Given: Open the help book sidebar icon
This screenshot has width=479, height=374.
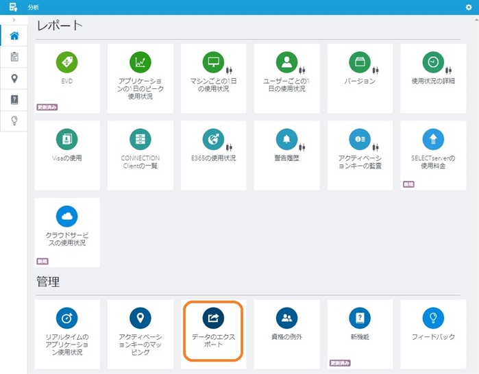Looking at the screenshot, I should click(x=14, y=99).
